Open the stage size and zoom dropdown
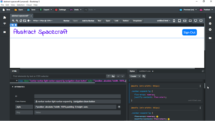This screenshot has width=215, height=121. (43, 21)
